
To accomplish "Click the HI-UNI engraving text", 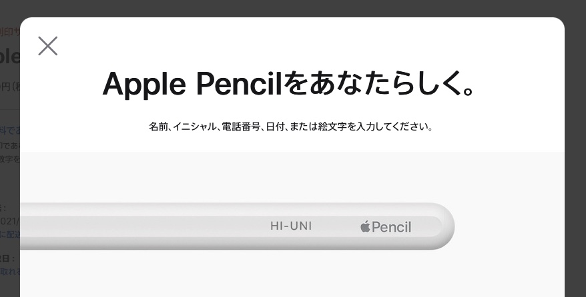I will (x=290, y=226).
